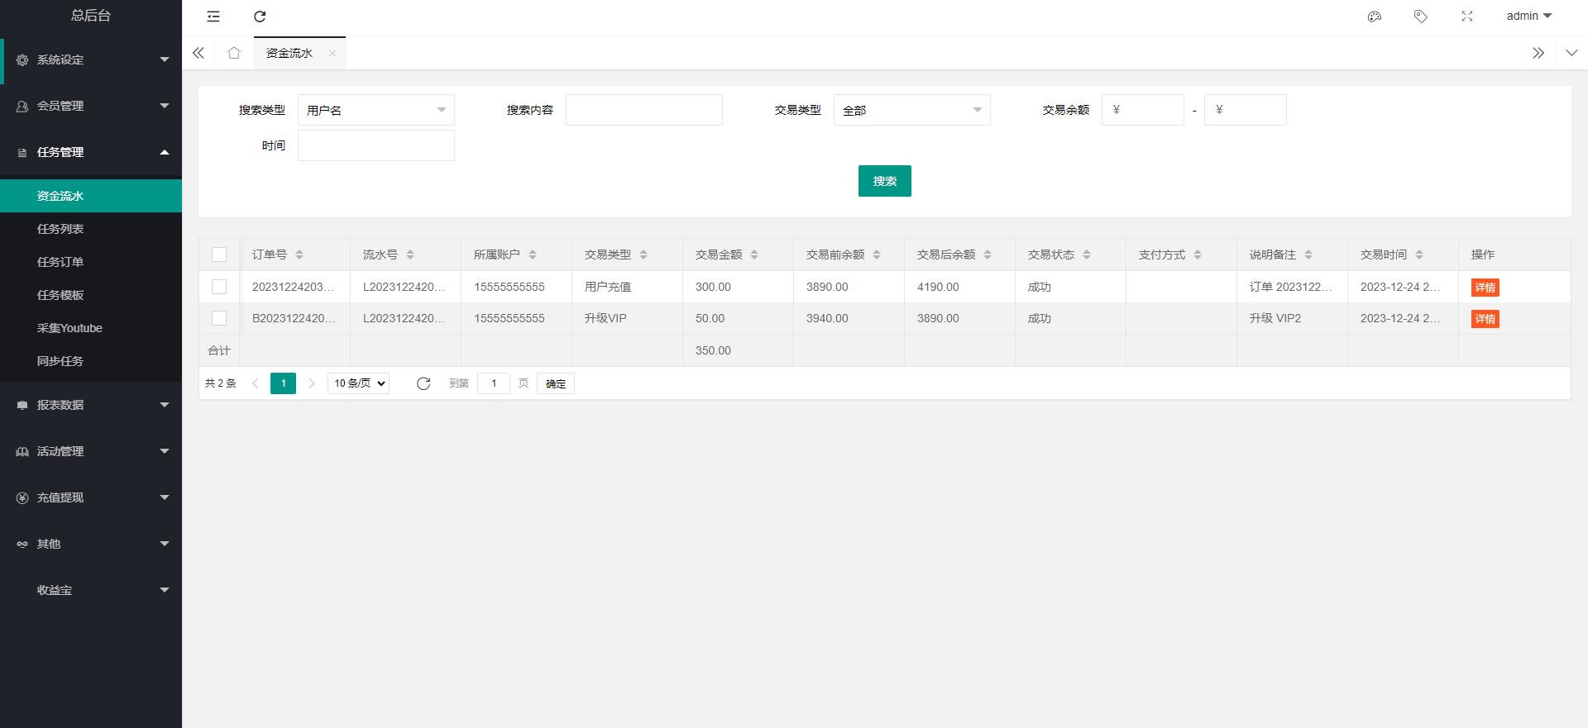Go to the home tab icon
This screenshot has height=728, width=1588.
point(234,53)
